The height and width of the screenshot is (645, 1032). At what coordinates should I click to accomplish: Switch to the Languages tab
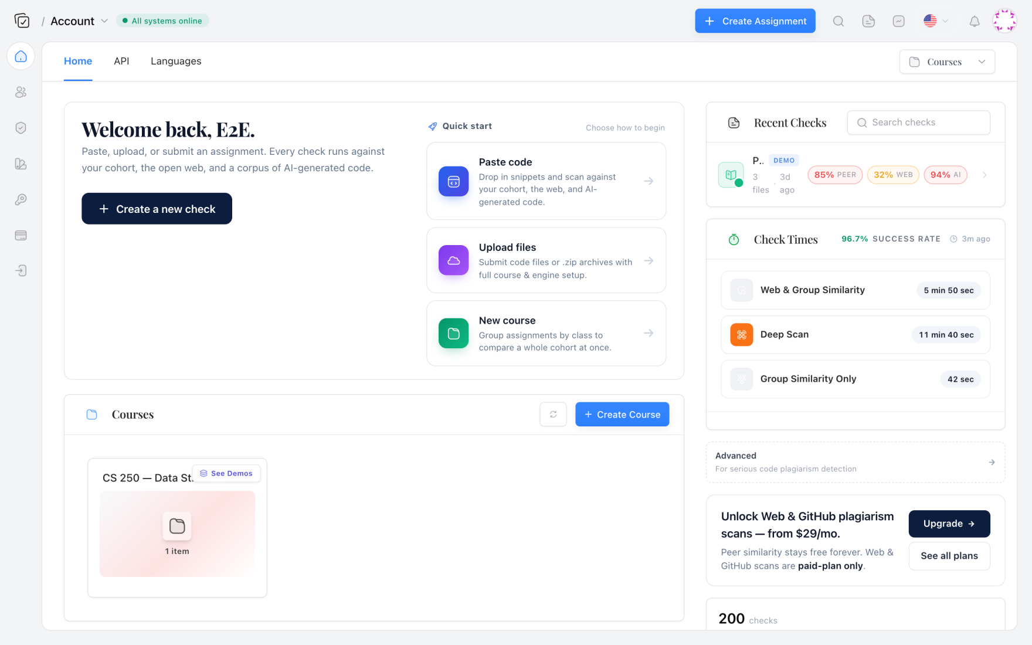(176, 61)
